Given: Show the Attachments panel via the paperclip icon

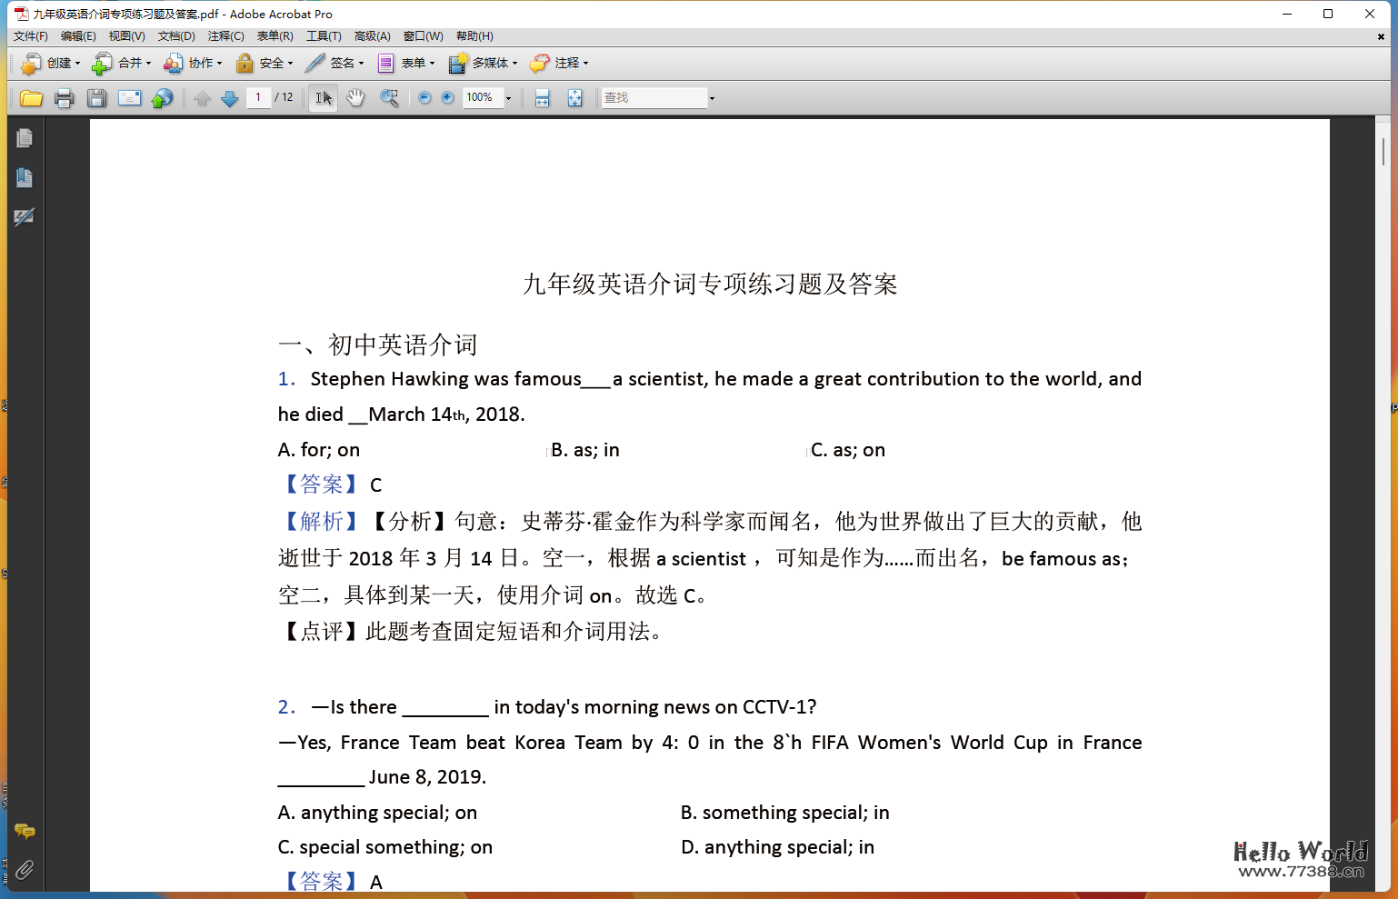Looking at the screenshot, I should pos(25,870).
